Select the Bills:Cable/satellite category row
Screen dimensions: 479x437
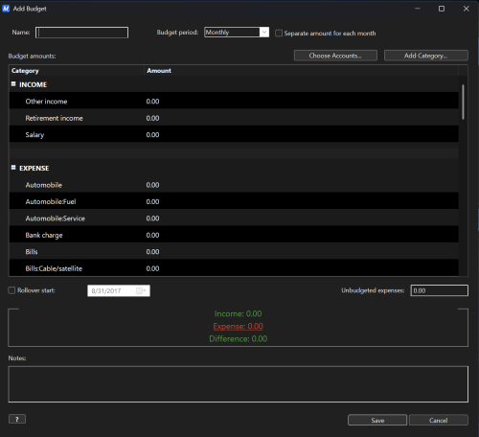(234, 268)
